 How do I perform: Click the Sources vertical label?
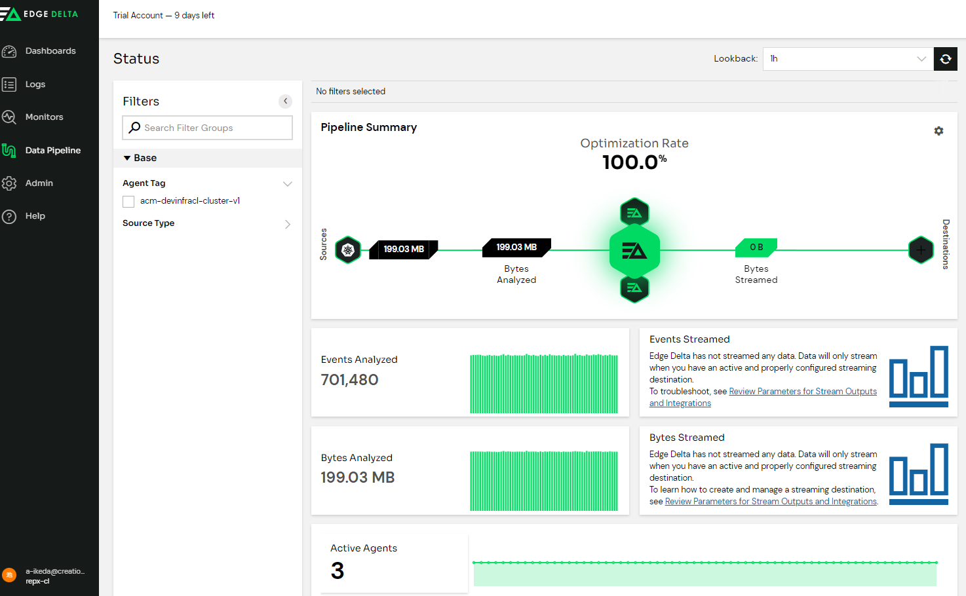click(x=323, y=244)
